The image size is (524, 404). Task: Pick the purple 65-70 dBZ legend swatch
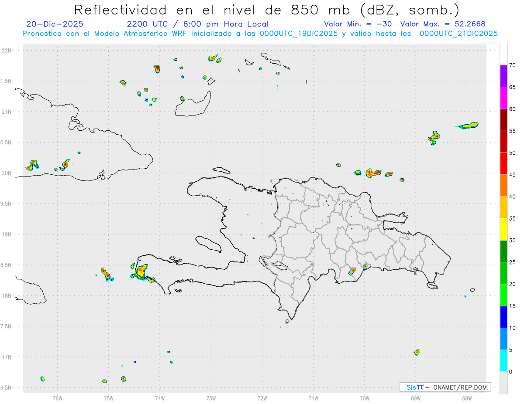tap(503, 76)
